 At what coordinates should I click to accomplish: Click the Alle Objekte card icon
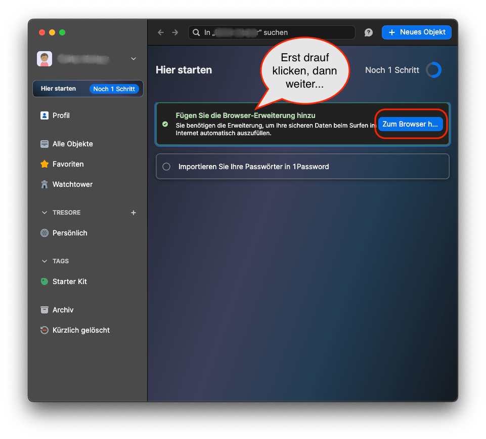(x=45, y=144)
